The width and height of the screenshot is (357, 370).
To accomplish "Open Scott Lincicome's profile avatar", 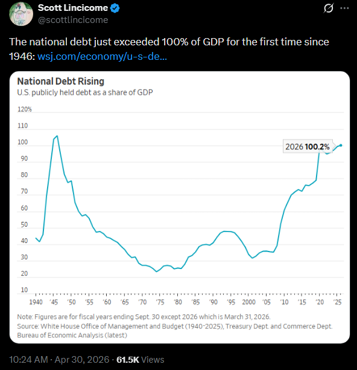I will click(x=21, y=14).
